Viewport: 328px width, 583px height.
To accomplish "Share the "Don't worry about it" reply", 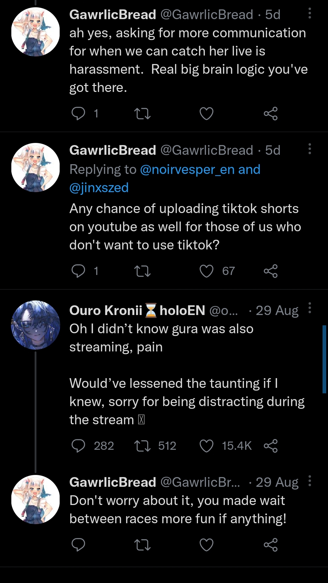I will pyautogui.click(x=271, y=545).
